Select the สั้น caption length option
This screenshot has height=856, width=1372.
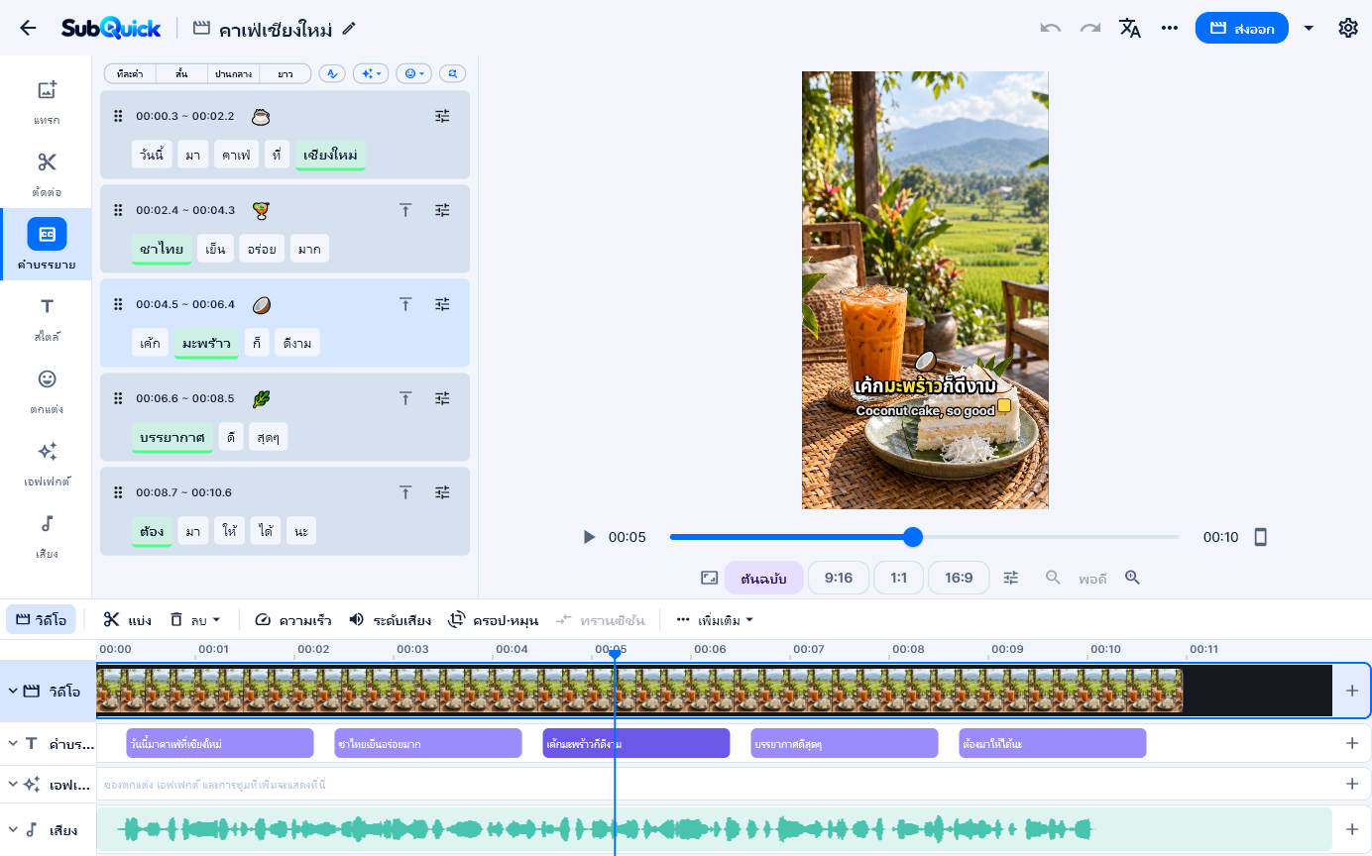point(181,73)
